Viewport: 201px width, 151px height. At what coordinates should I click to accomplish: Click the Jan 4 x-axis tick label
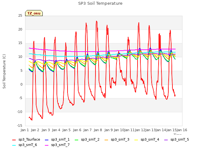coord(56,130)
